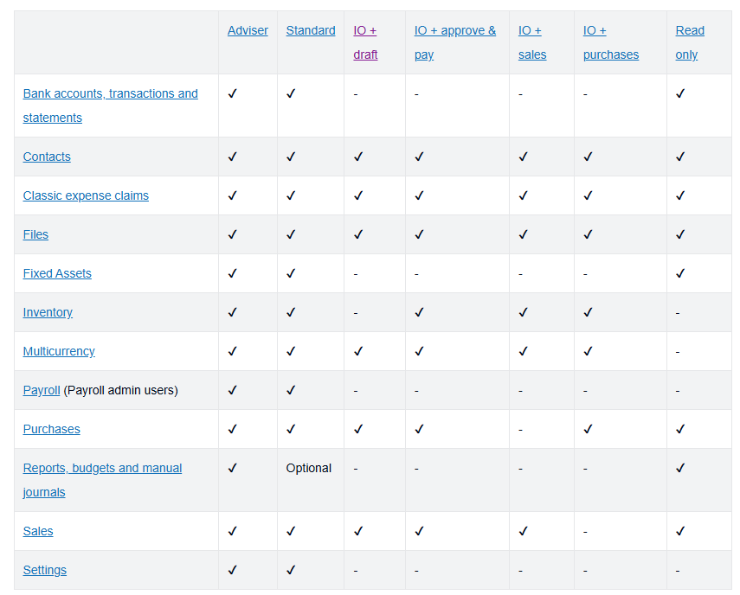Click IO + purchases checkmark in Classic expense claims row

(588, 195)
